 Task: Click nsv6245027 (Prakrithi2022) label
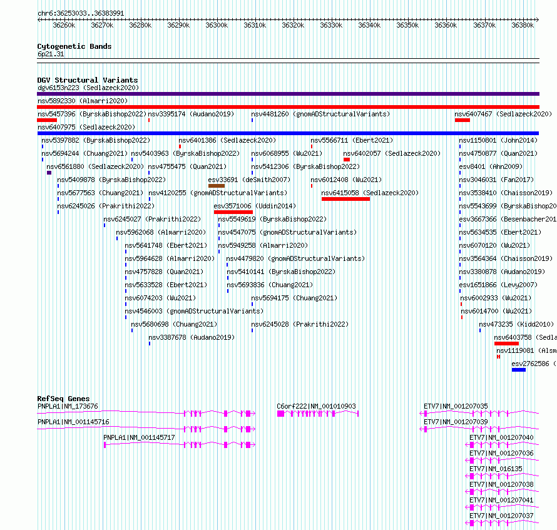152,219
